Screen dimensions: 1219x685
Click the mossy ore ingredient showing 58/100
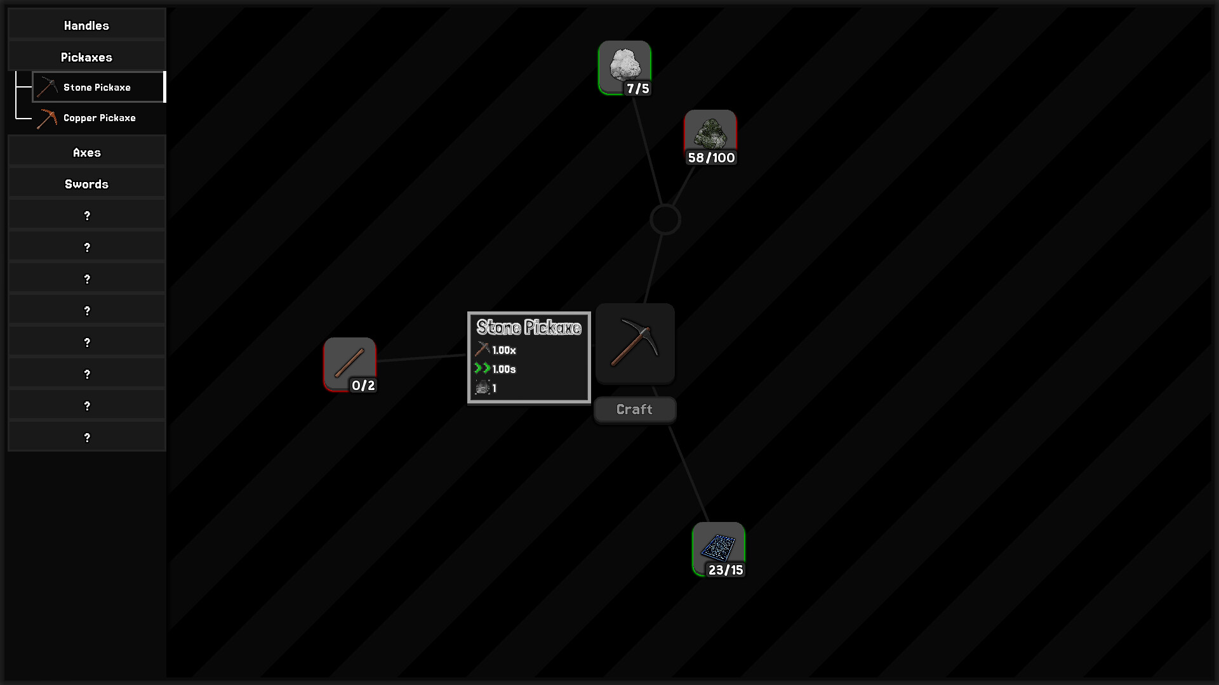click(x=710, y=138)
